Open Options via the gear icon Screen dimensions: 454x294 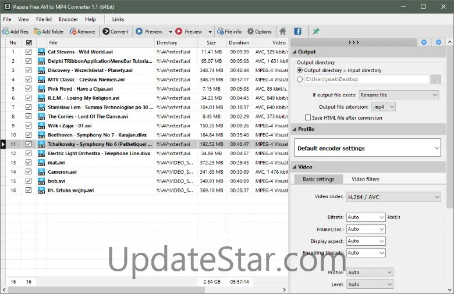[x=250, y=31]
